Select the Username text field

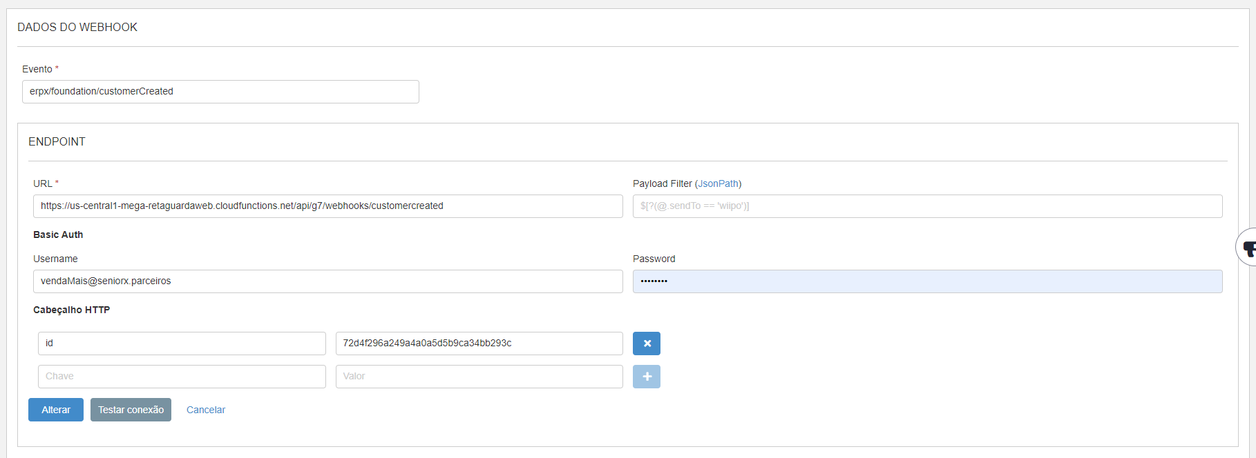[x=327, y=281]
